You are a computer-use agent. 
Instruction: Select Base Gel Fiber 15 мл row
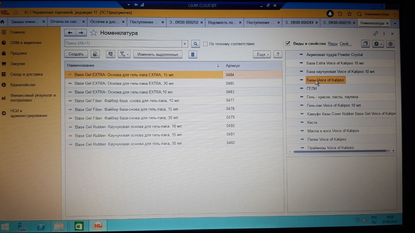click(173, 109)
